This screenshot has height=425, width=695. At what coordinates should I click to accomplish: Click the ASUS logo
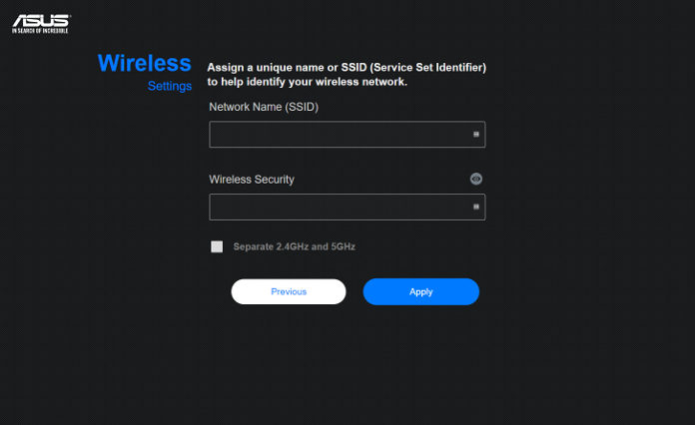(x=41, y=24)
